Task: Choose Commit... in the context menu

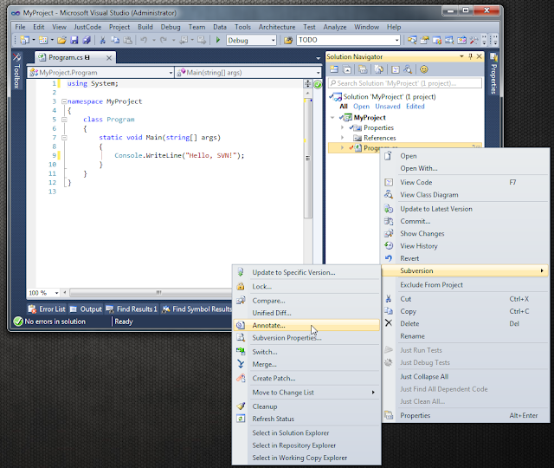Action: tap(466, 221)
